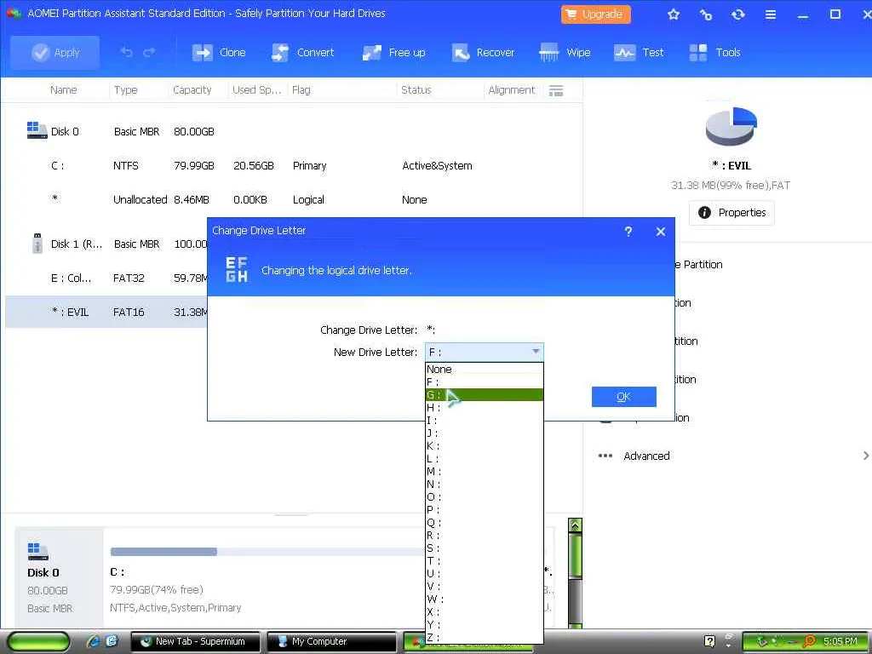This screenshot has width=872, height=654.
Task: Click the Windows Start button
Action: tap(39, 642)
